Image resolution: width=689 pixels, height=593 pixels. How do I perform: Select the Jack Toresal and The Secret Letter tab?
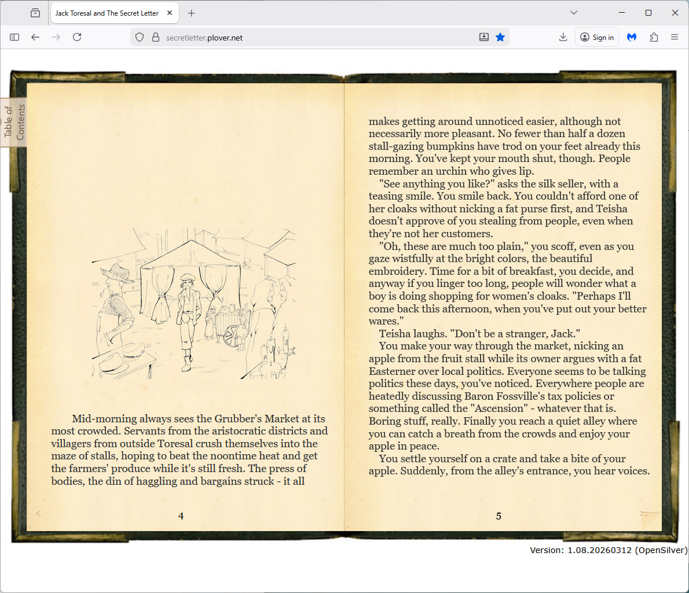[107, 13]
